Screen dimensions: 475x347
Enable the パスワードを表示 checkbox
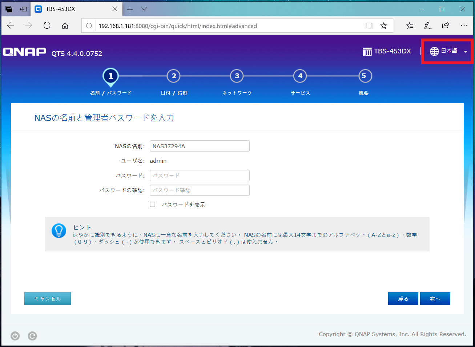click(x=153, y=205)
